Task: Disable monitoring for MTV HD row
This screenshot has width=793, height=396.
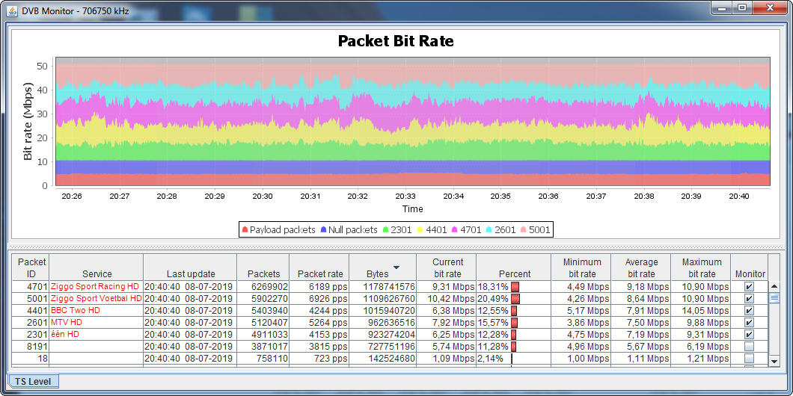Action: click(749, 323)
